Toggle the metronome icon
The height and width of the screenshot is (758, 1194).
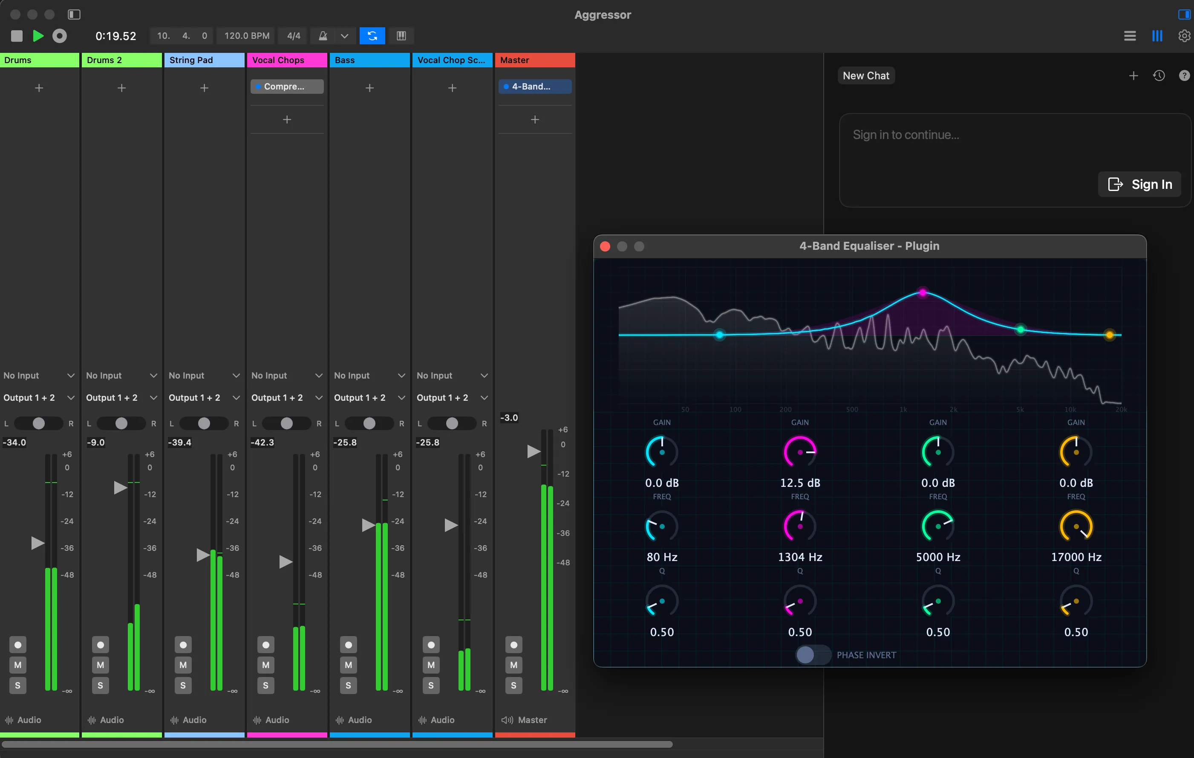click(x=323, y=36)
